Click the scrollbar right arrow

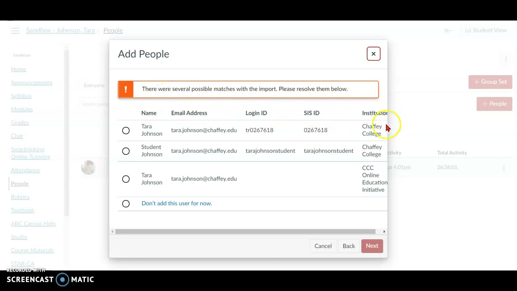point(384,232)
